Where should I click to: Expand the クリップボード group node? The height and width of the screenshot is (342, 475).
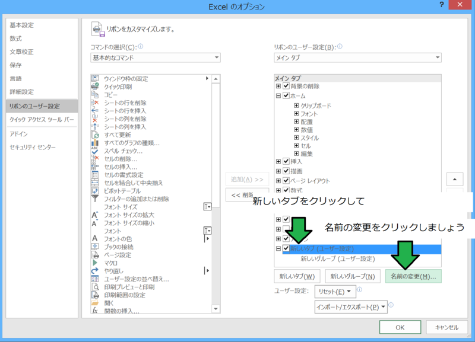coord(296,106)
